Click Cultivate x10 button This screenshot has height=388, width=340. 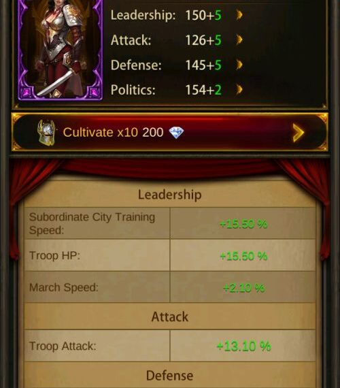[170, 132]
